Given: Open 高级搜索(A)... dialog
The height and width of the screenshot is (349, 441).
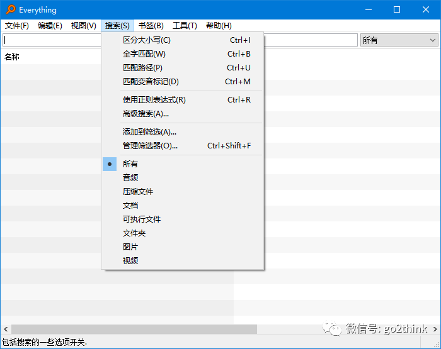Looking at the screenshot, I should pyautogui.click(x=183, y=114).
